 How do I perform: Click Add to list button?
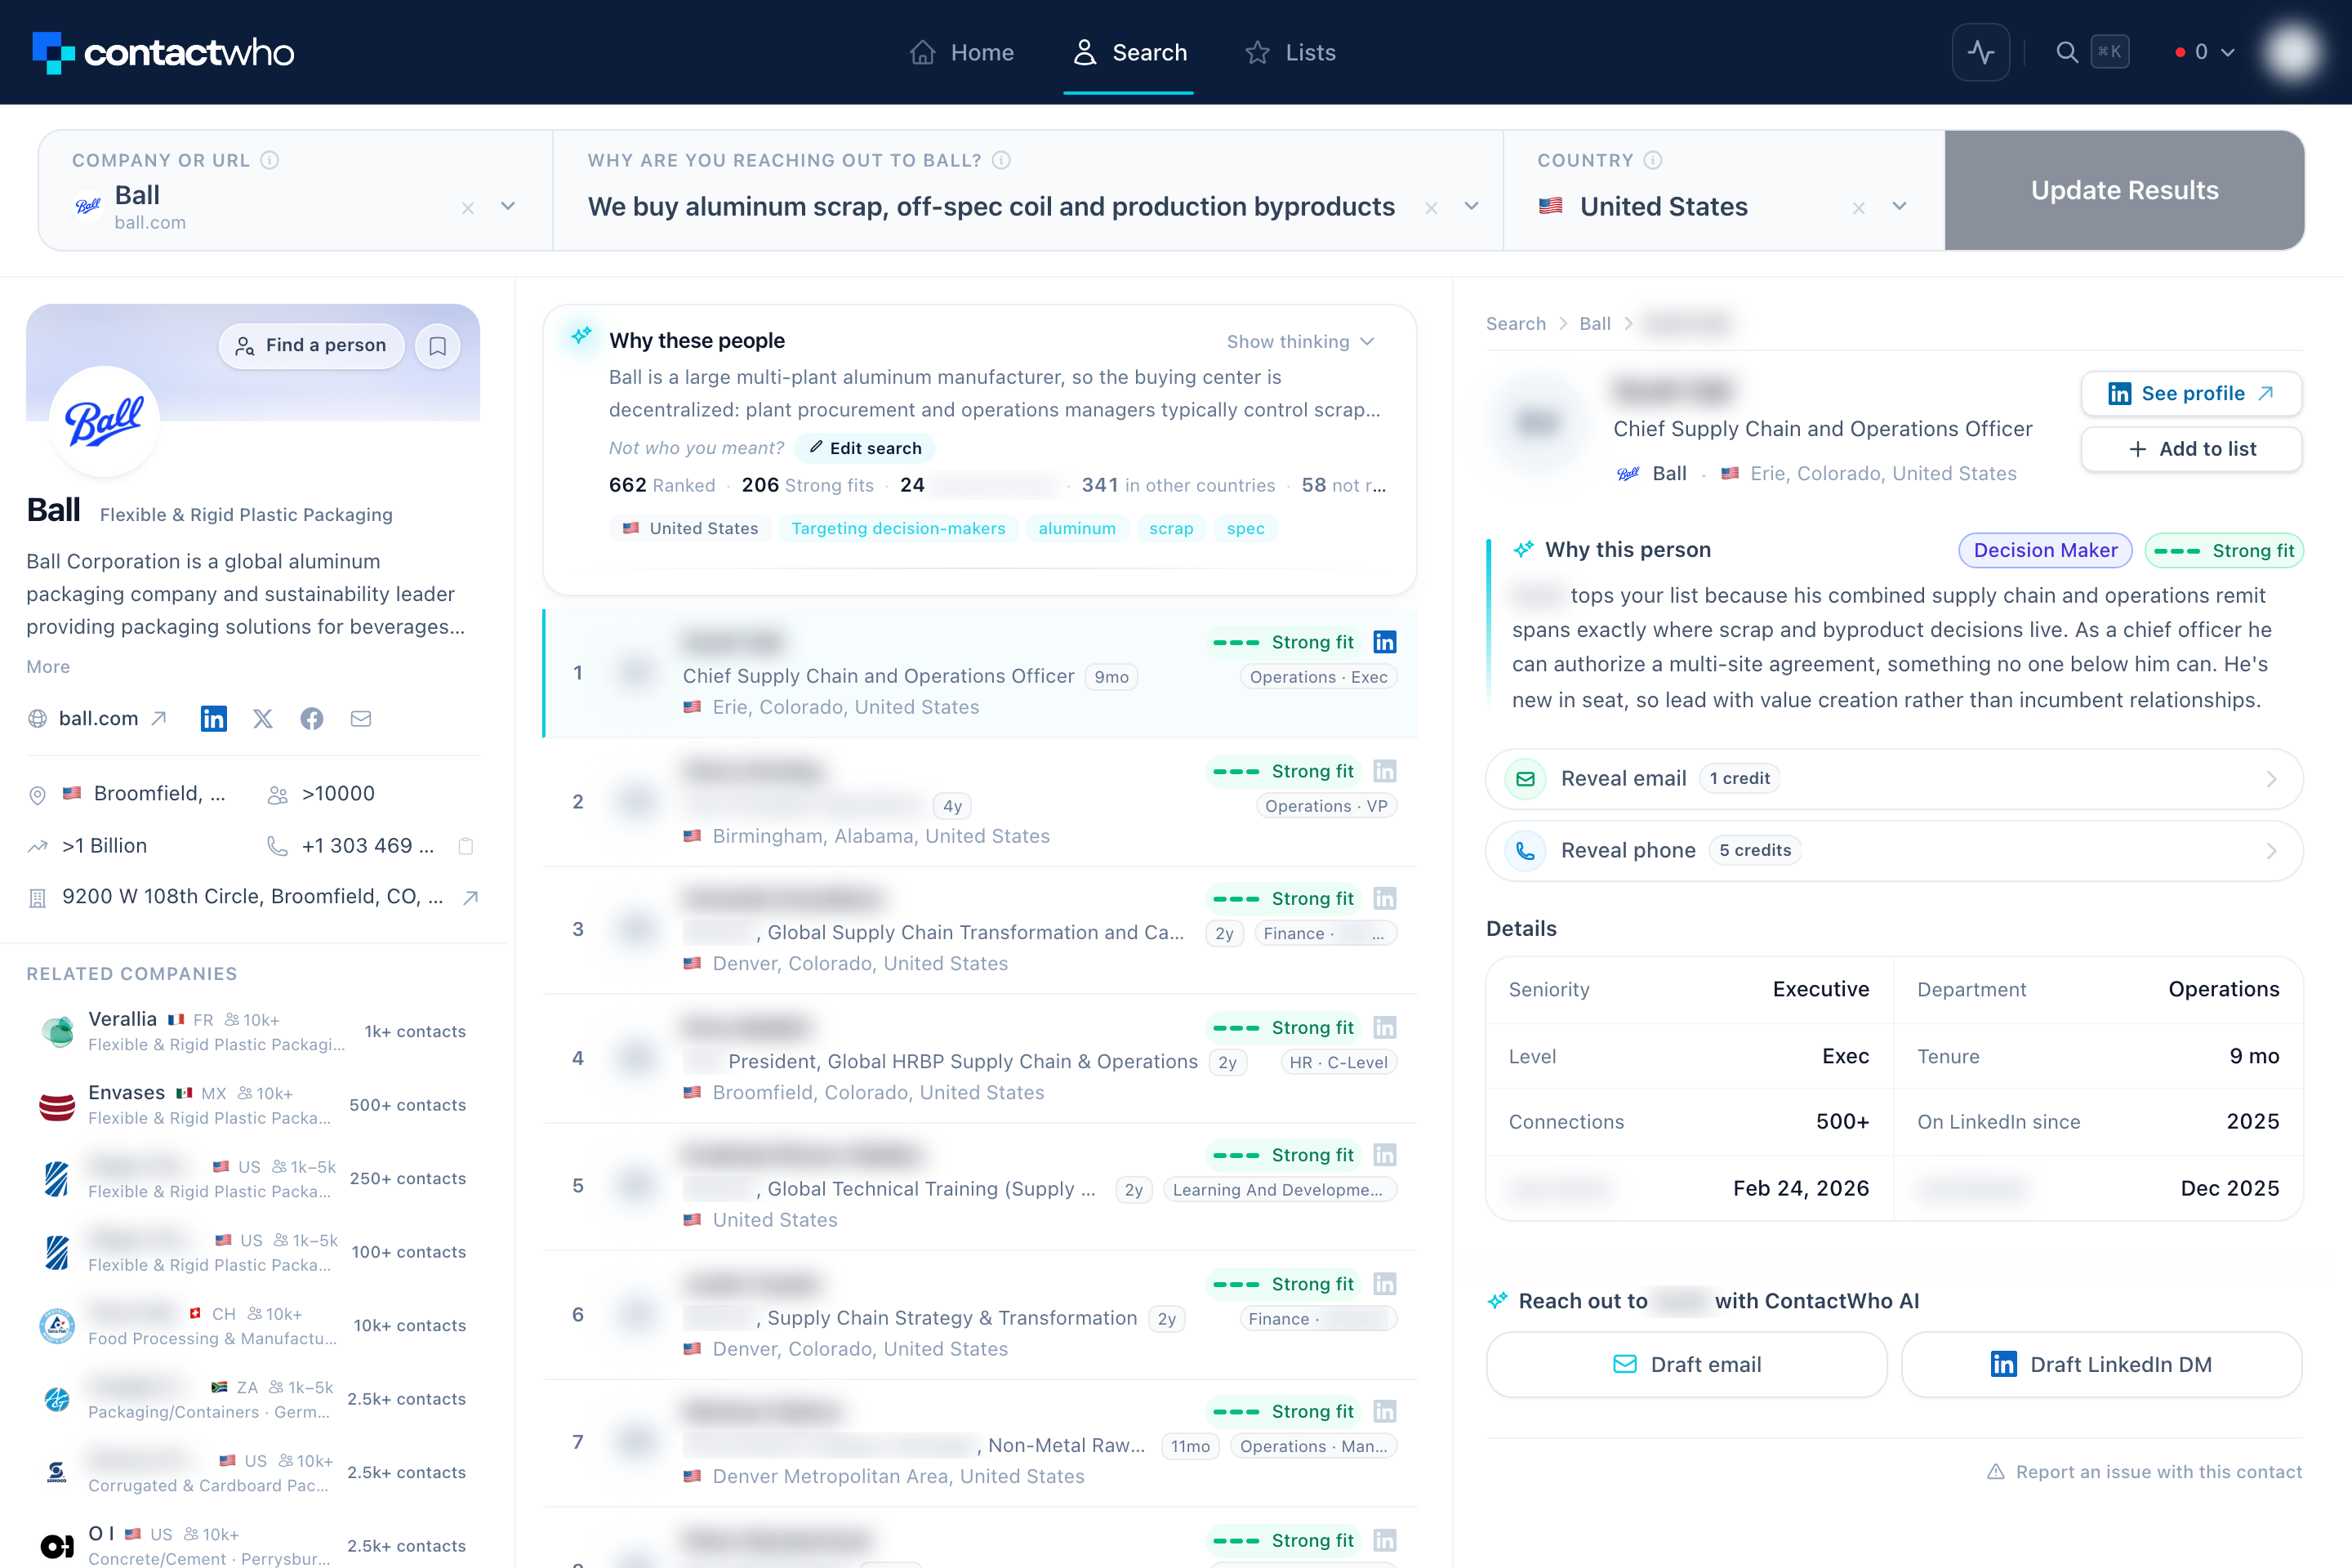point(2191,449)
